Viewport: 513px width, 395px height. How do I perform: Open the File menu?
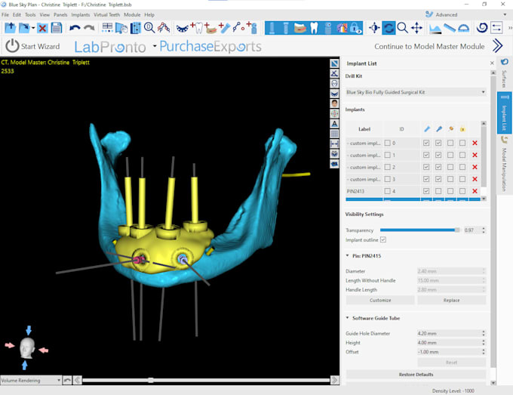tap(5, 15)
